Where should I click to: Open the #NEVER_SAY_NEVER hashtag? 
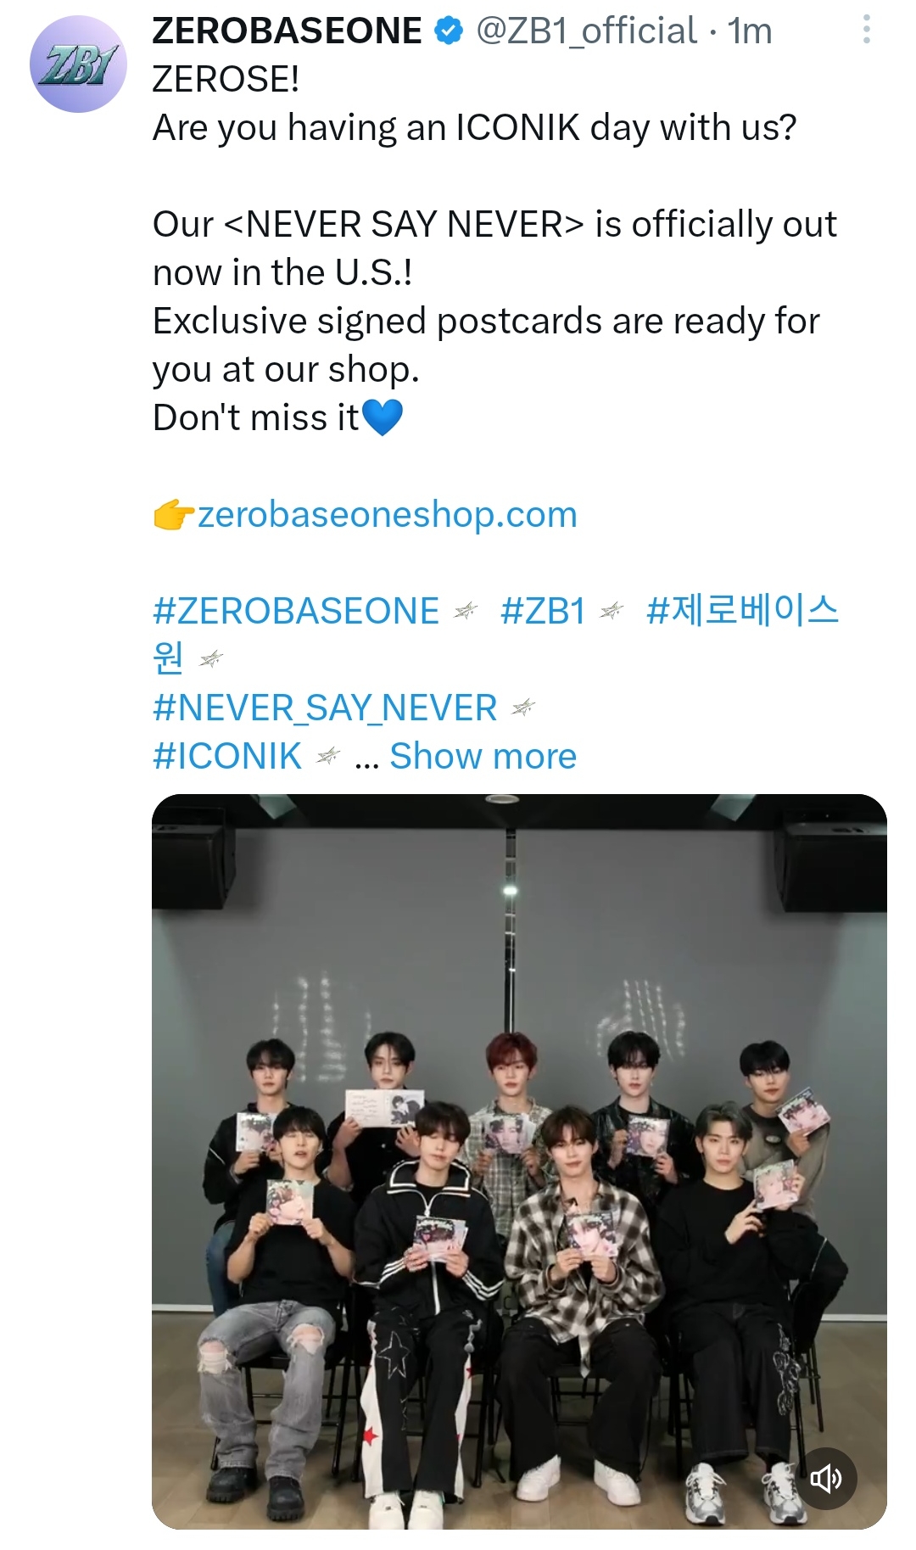(325, 708)
